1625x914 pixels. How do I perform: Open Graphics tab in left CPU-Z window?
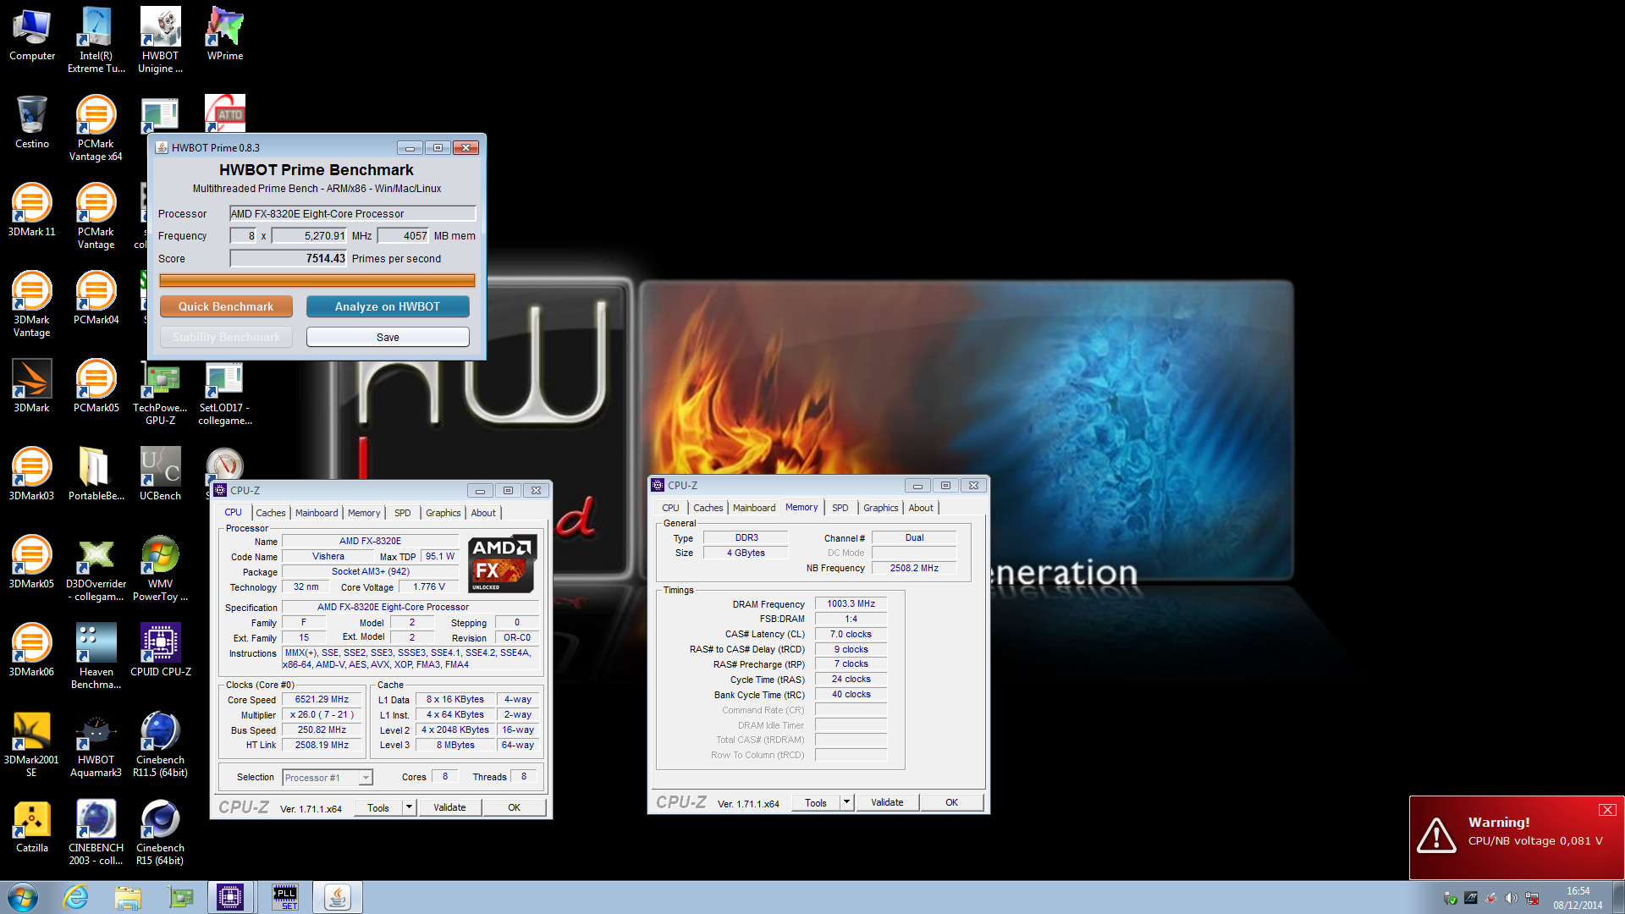click(443, 513)
